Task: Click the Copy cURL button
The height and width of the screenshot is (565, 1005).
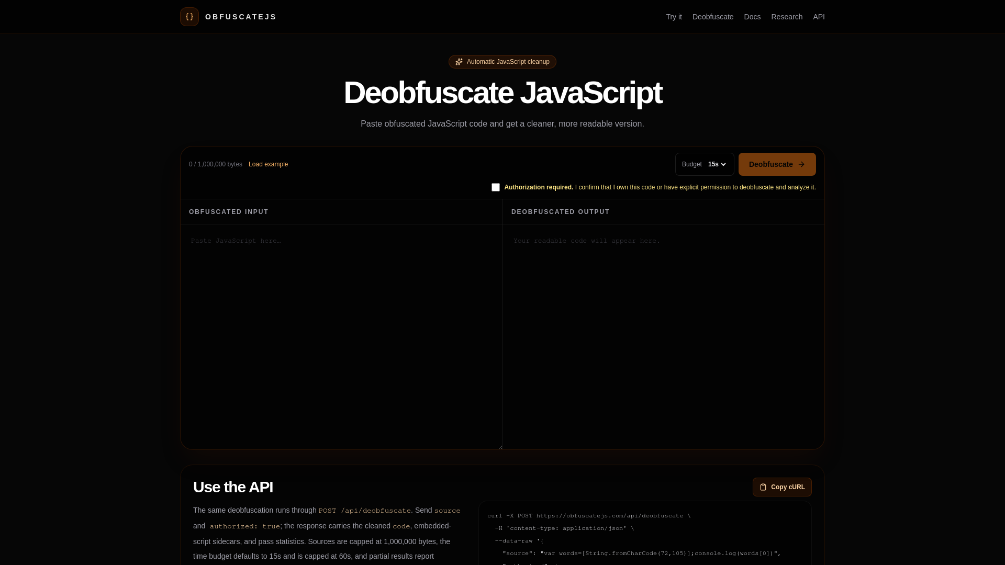Action: [x=782, y=487]
